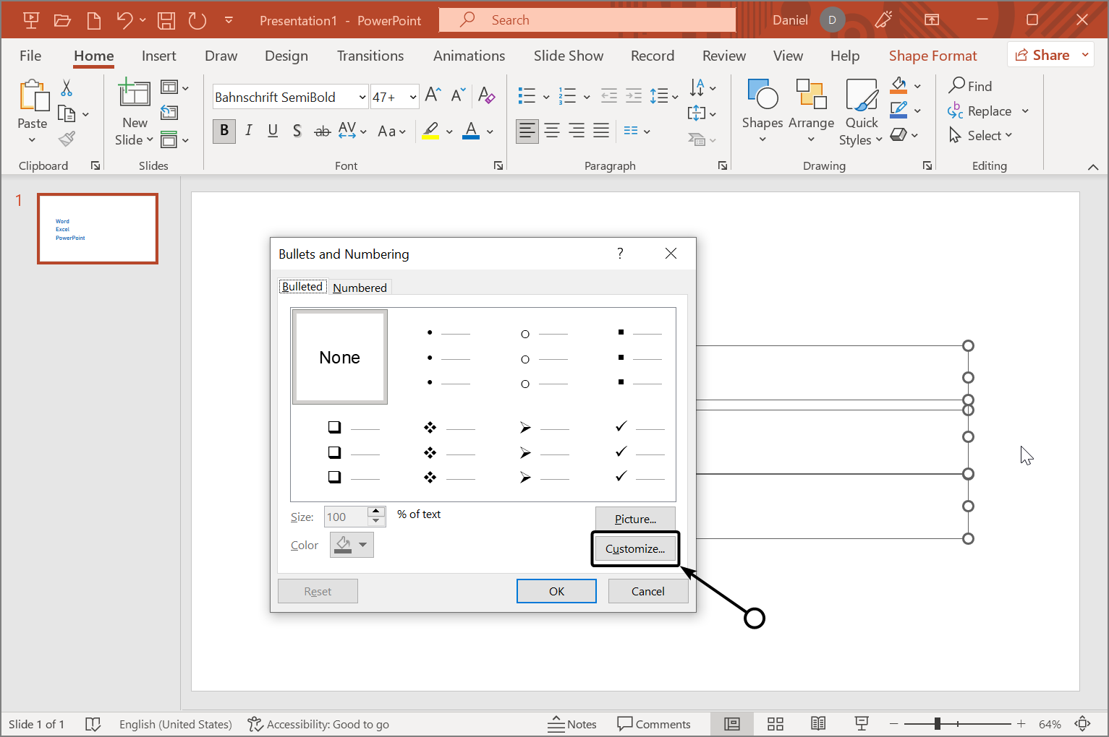The height and width of the screenshot is (737, 1109).
Task: Click the Clear All Formatting icon
Action: [486, 95]
